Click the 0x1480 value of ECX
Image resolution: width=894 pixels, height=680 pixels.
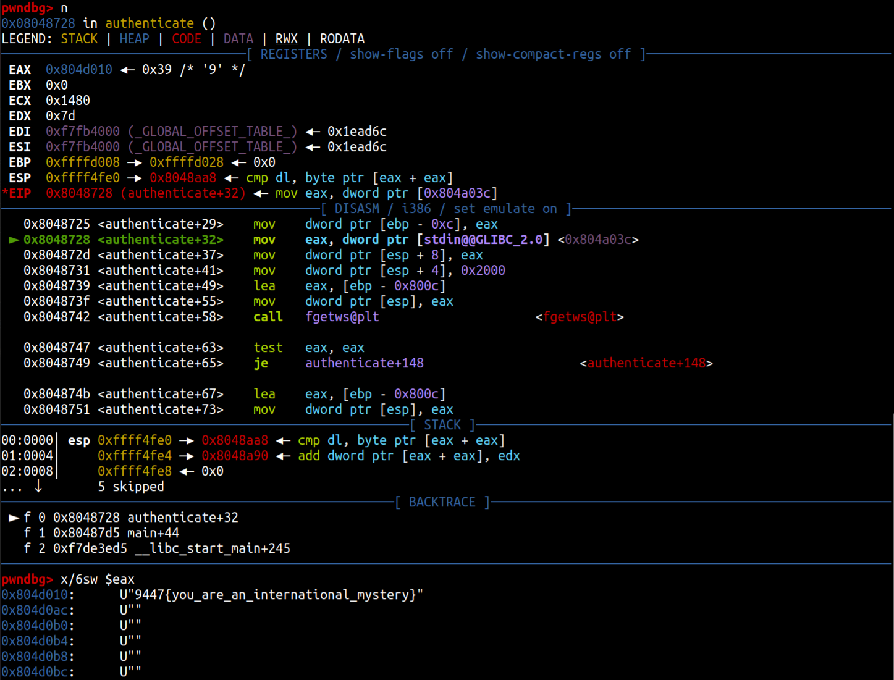click(68, 101)
